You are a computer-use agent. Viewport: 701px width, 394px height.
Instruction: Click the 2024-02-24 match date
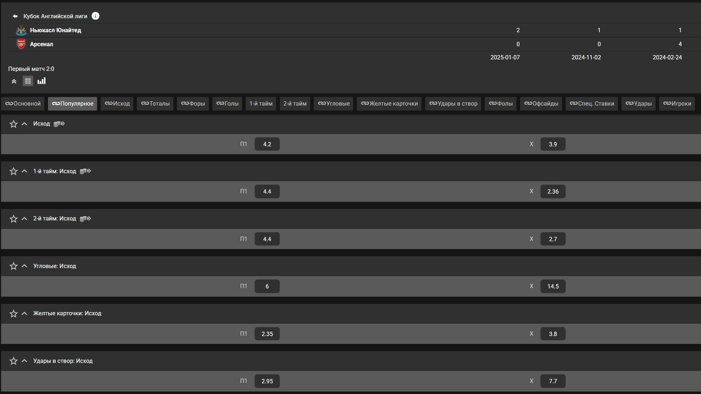667,57
